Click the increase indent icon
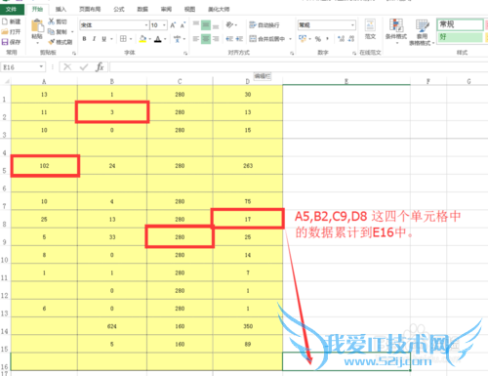Image resolution: width=488 pixels, height=376 pixels. click(x=239, y=39)
